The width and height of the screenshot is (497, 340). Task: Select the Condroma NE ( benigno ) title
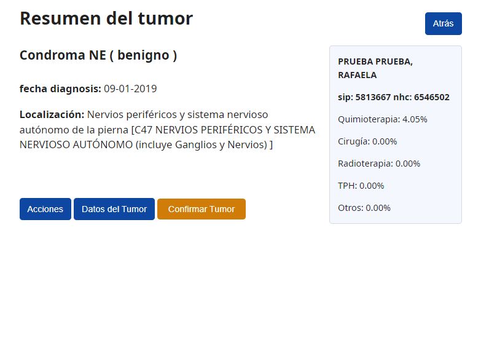tap(98, 55)
